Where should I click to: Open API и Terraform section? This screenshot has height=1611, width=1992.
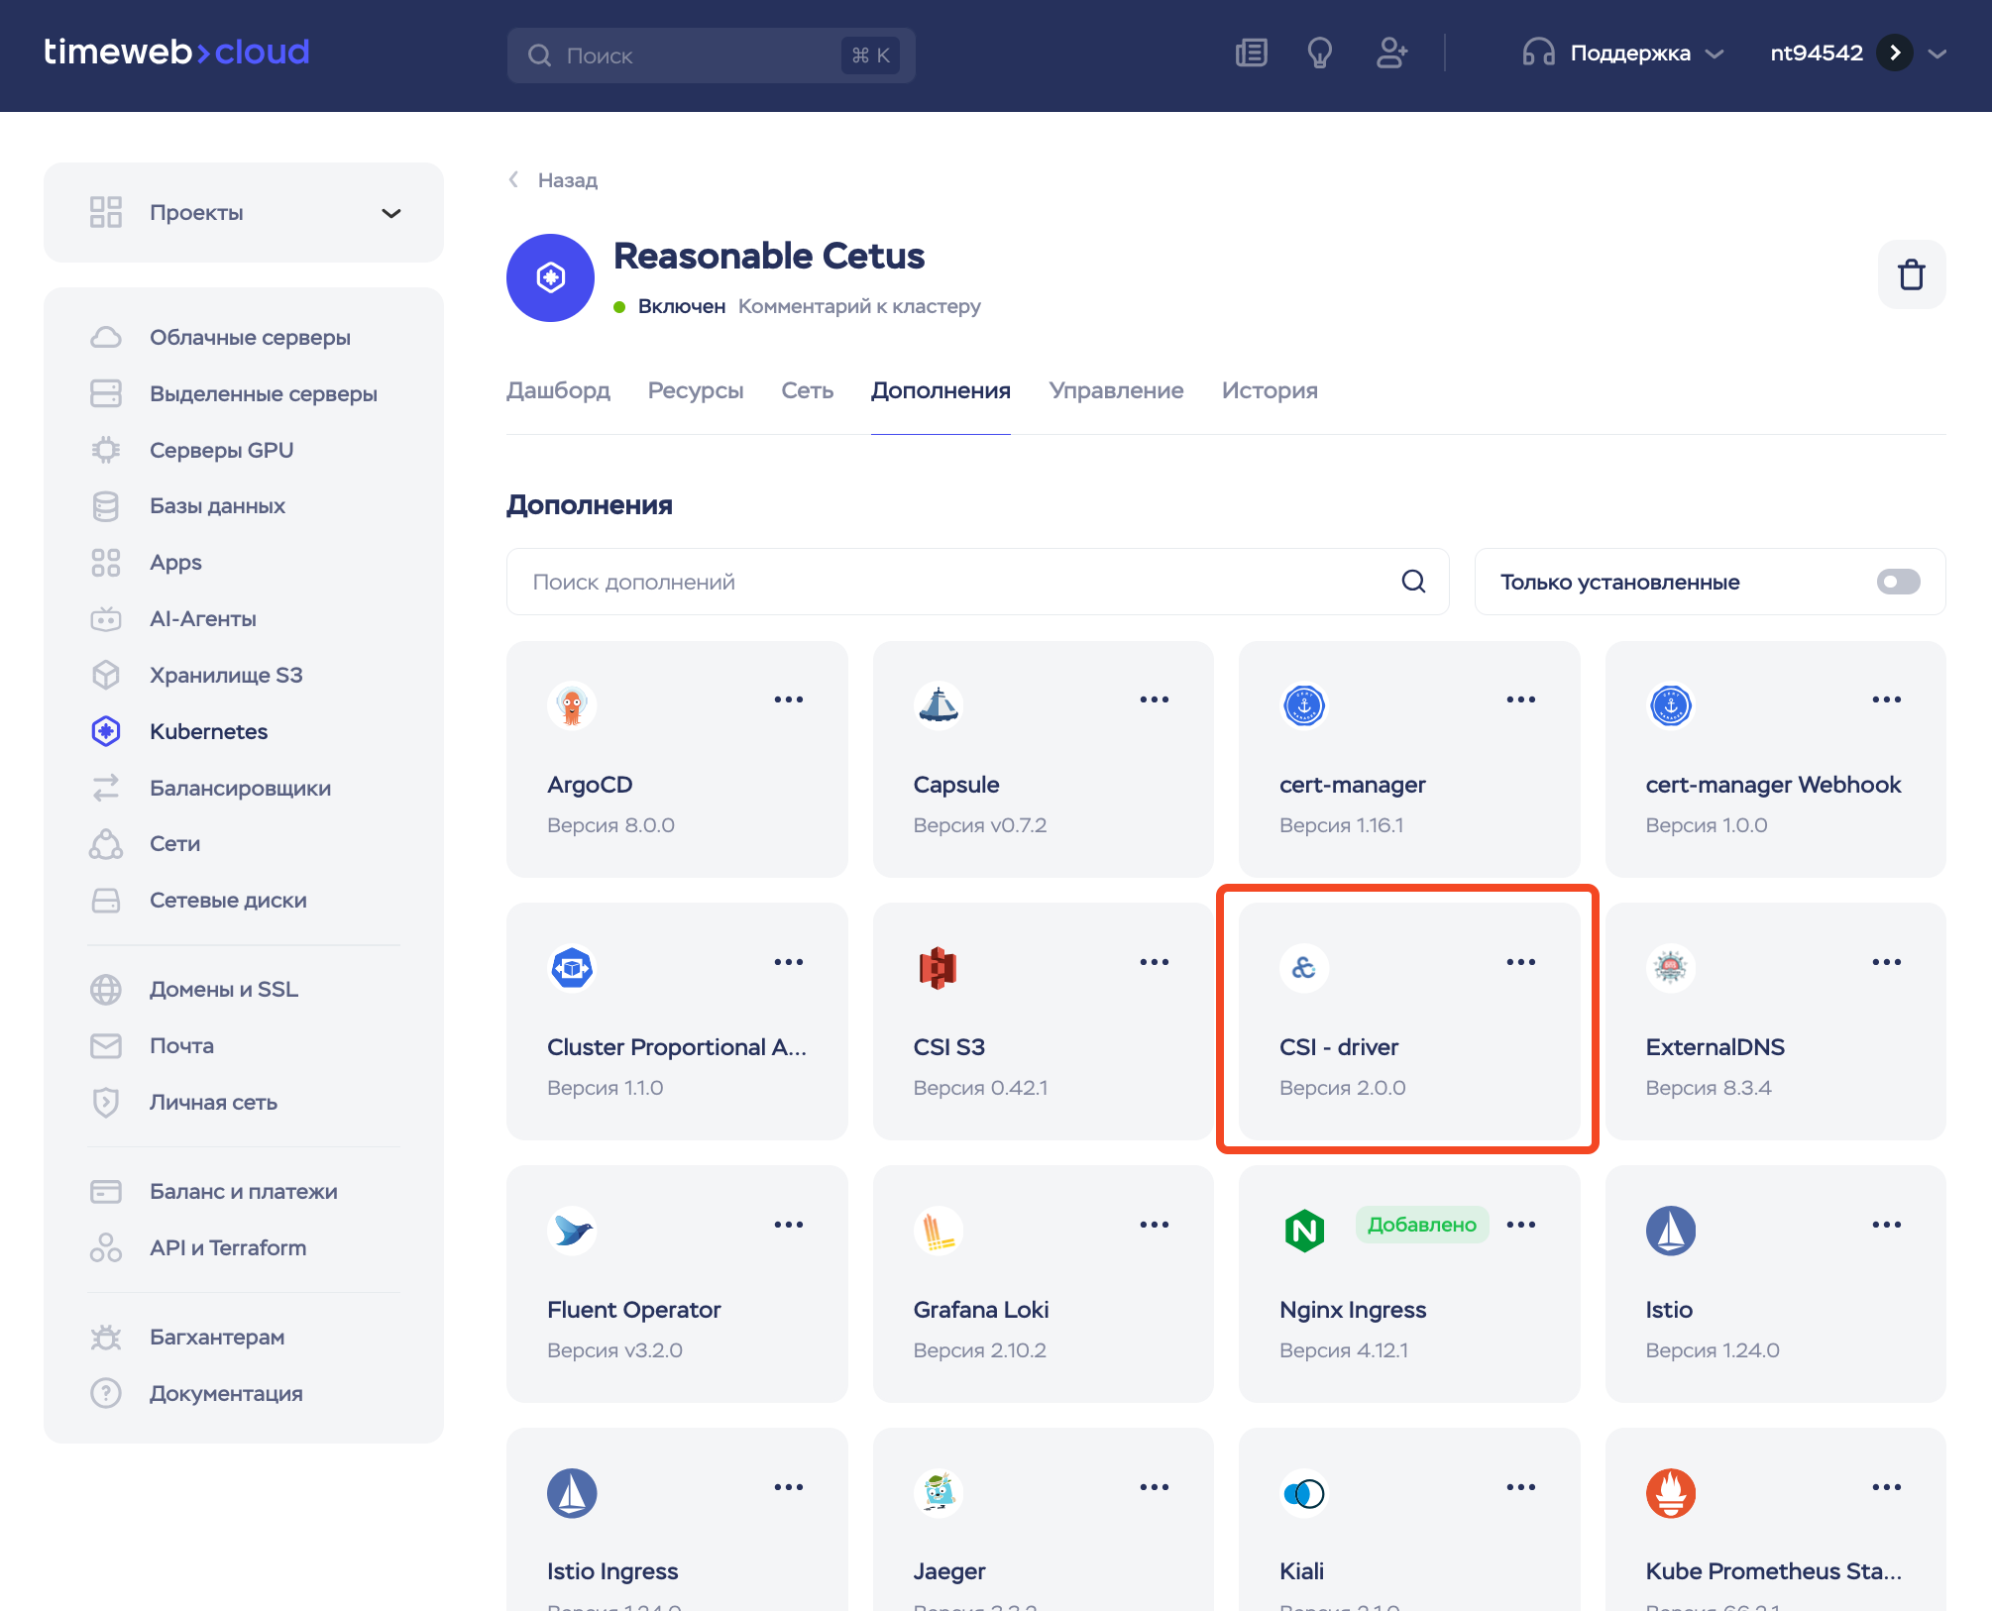244,1248
